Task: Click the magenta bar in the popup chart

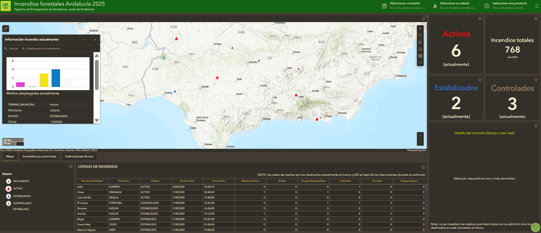Action: pyautogui.click(x=20, y=84)
